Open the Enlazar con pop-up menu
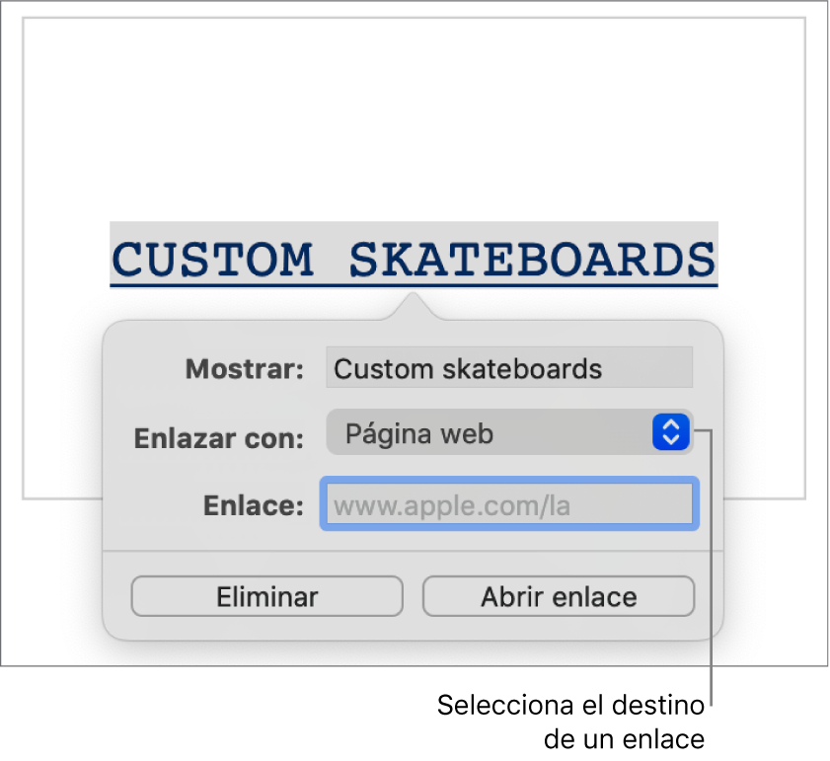Image resolution: width=830 pixels, height=761 pixels. tap(508, 433)
